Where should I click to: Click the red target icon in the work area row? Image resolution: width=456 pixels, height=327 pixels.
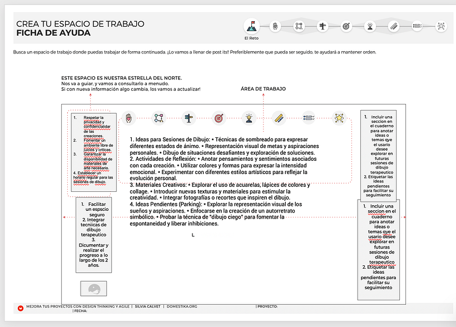point(219,118)
